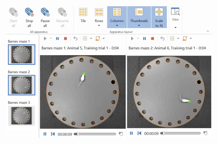Expand the Rows dropdown arrow

tap(99, 25)
